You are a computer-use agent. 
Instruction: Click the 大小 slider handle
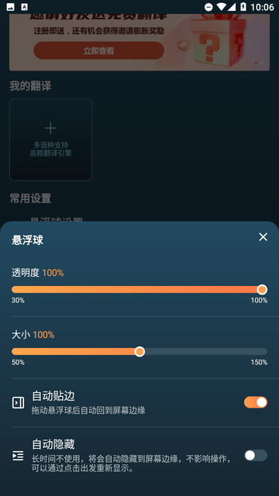139,351
